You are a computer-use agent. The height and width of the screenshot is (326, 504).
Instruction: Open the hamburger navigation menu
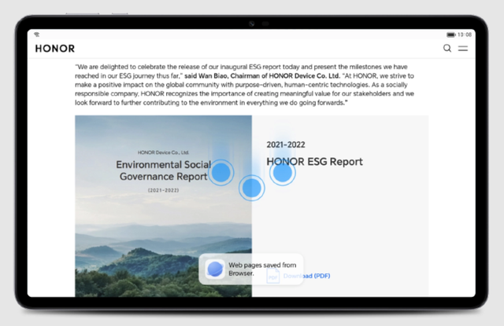point(463,49)
